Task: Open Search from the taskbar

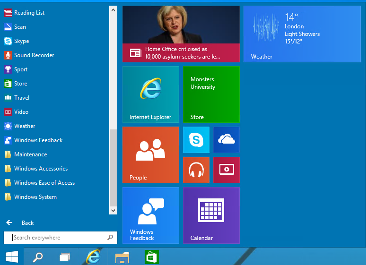Action: point(37,257)
